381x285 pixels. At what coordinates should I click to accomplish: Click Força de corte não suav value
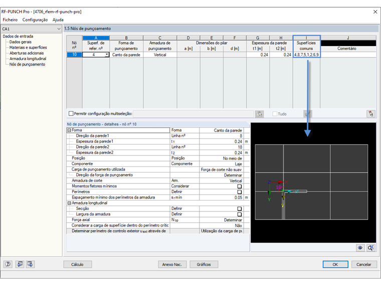pos(221,169)
